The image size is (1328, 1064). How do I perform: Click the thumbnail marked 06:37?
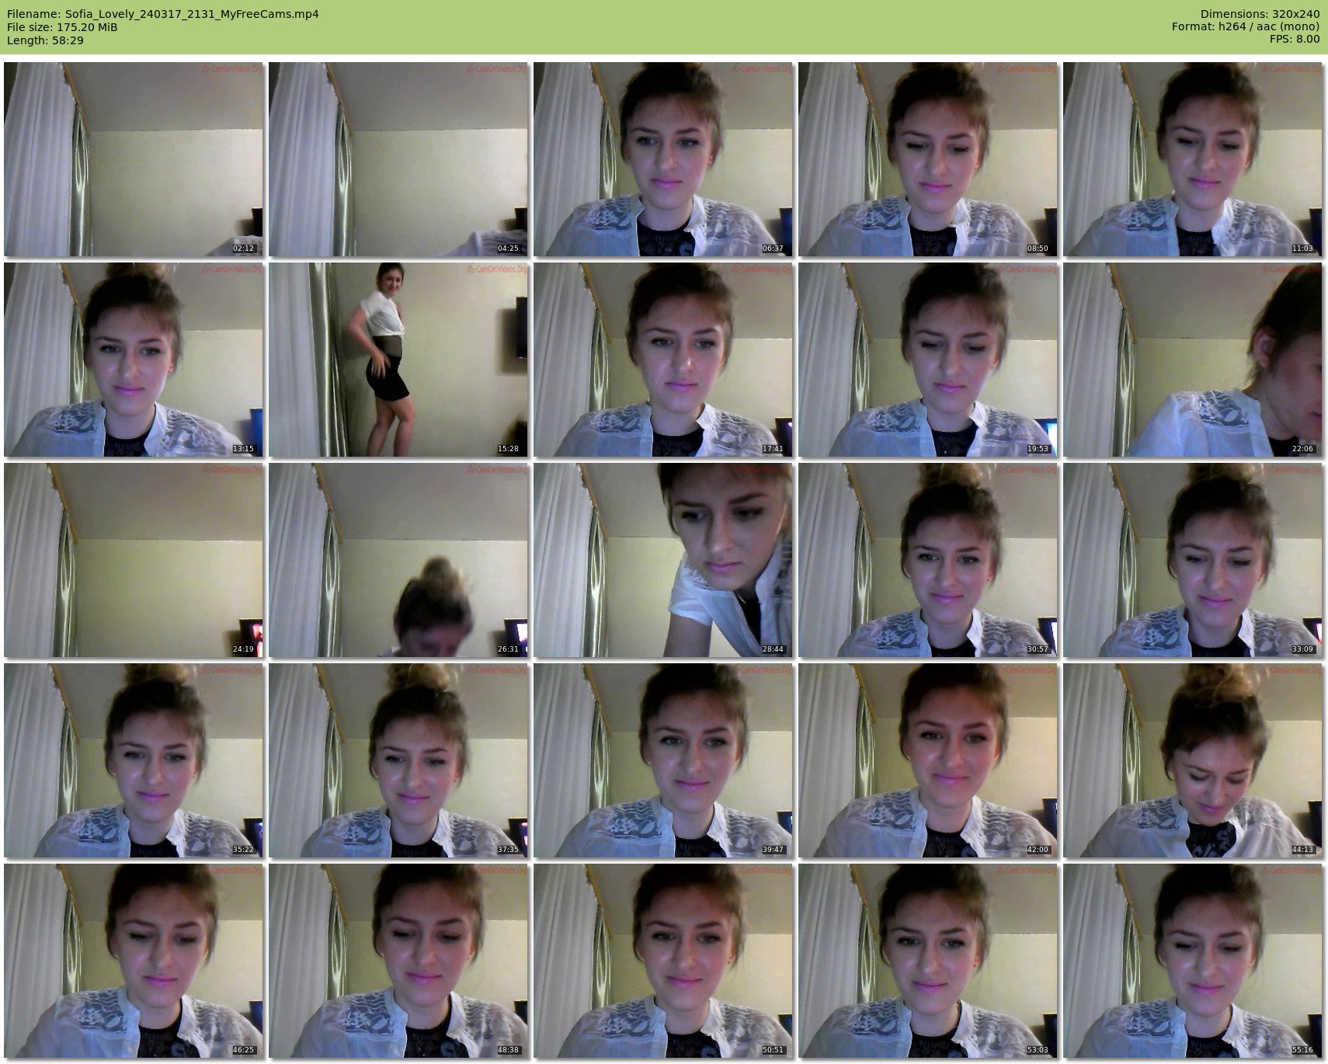(x=663, y=159)
